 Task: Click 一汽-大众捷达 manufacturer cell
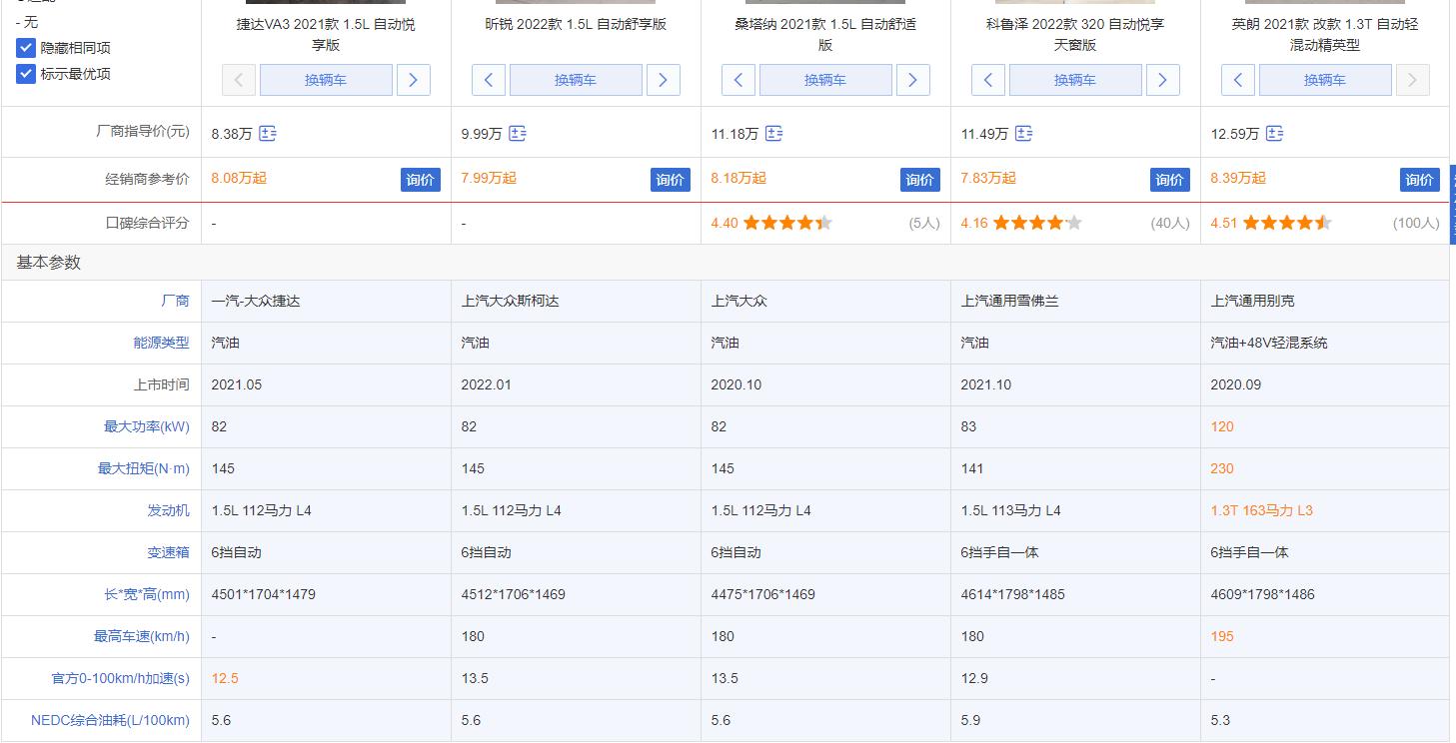click(x=255, y=301)
